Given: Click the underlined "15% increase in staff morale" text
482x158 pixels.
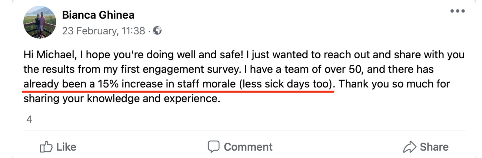Looking at the screenshot, I should click(x=167, y=84).
